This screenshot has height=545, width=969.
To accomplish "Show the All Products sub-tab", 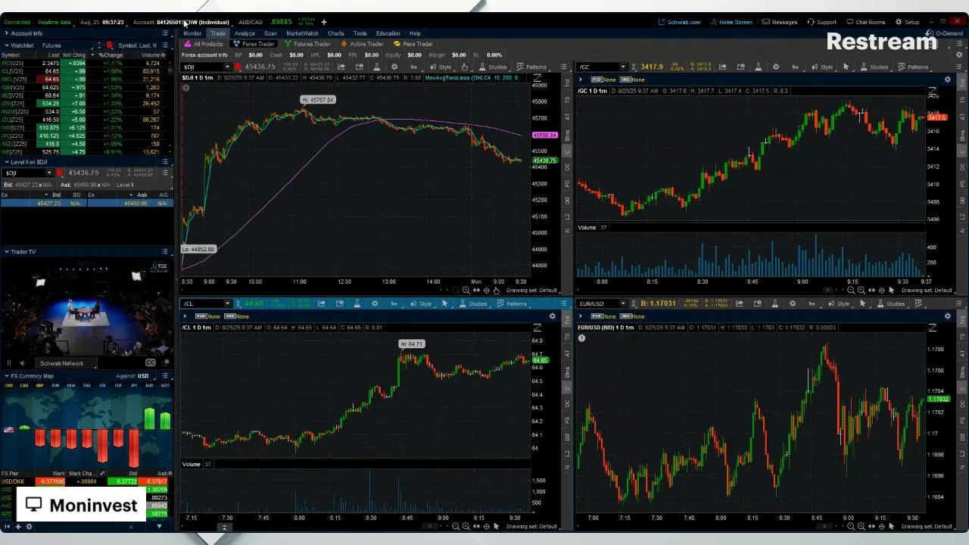I will [204, 44].
